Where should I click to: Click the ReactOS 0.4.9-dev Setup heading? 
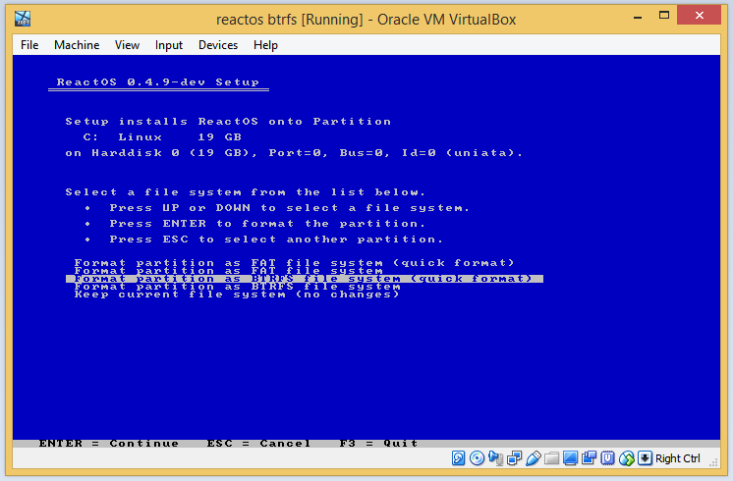click(x=158, y=82)
